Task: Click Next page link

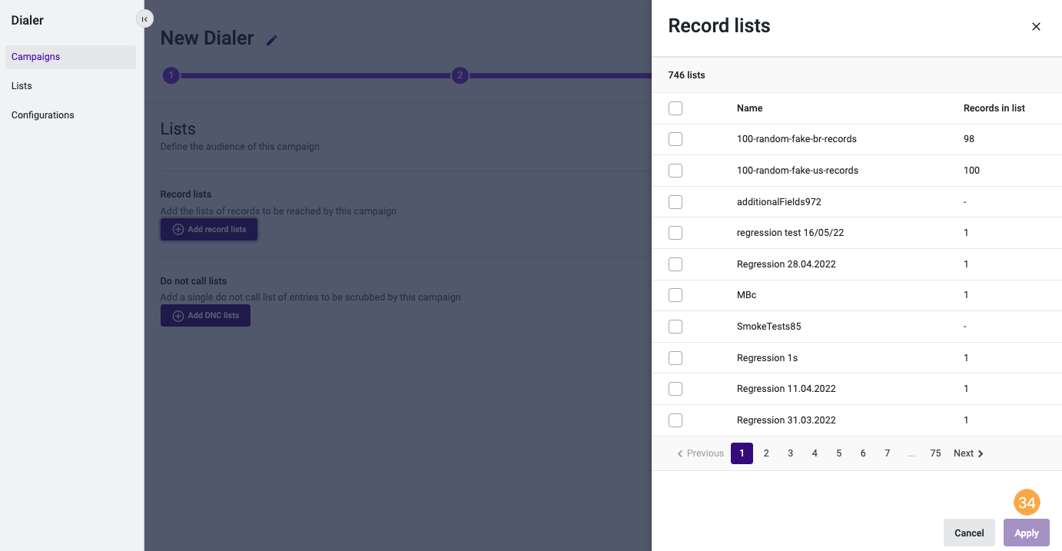Action: click(x=968, y=453)
